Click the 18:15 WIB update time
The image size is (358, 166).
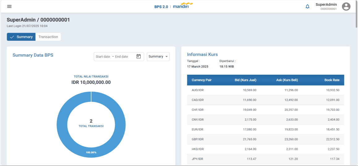click(x=227, y=67)
